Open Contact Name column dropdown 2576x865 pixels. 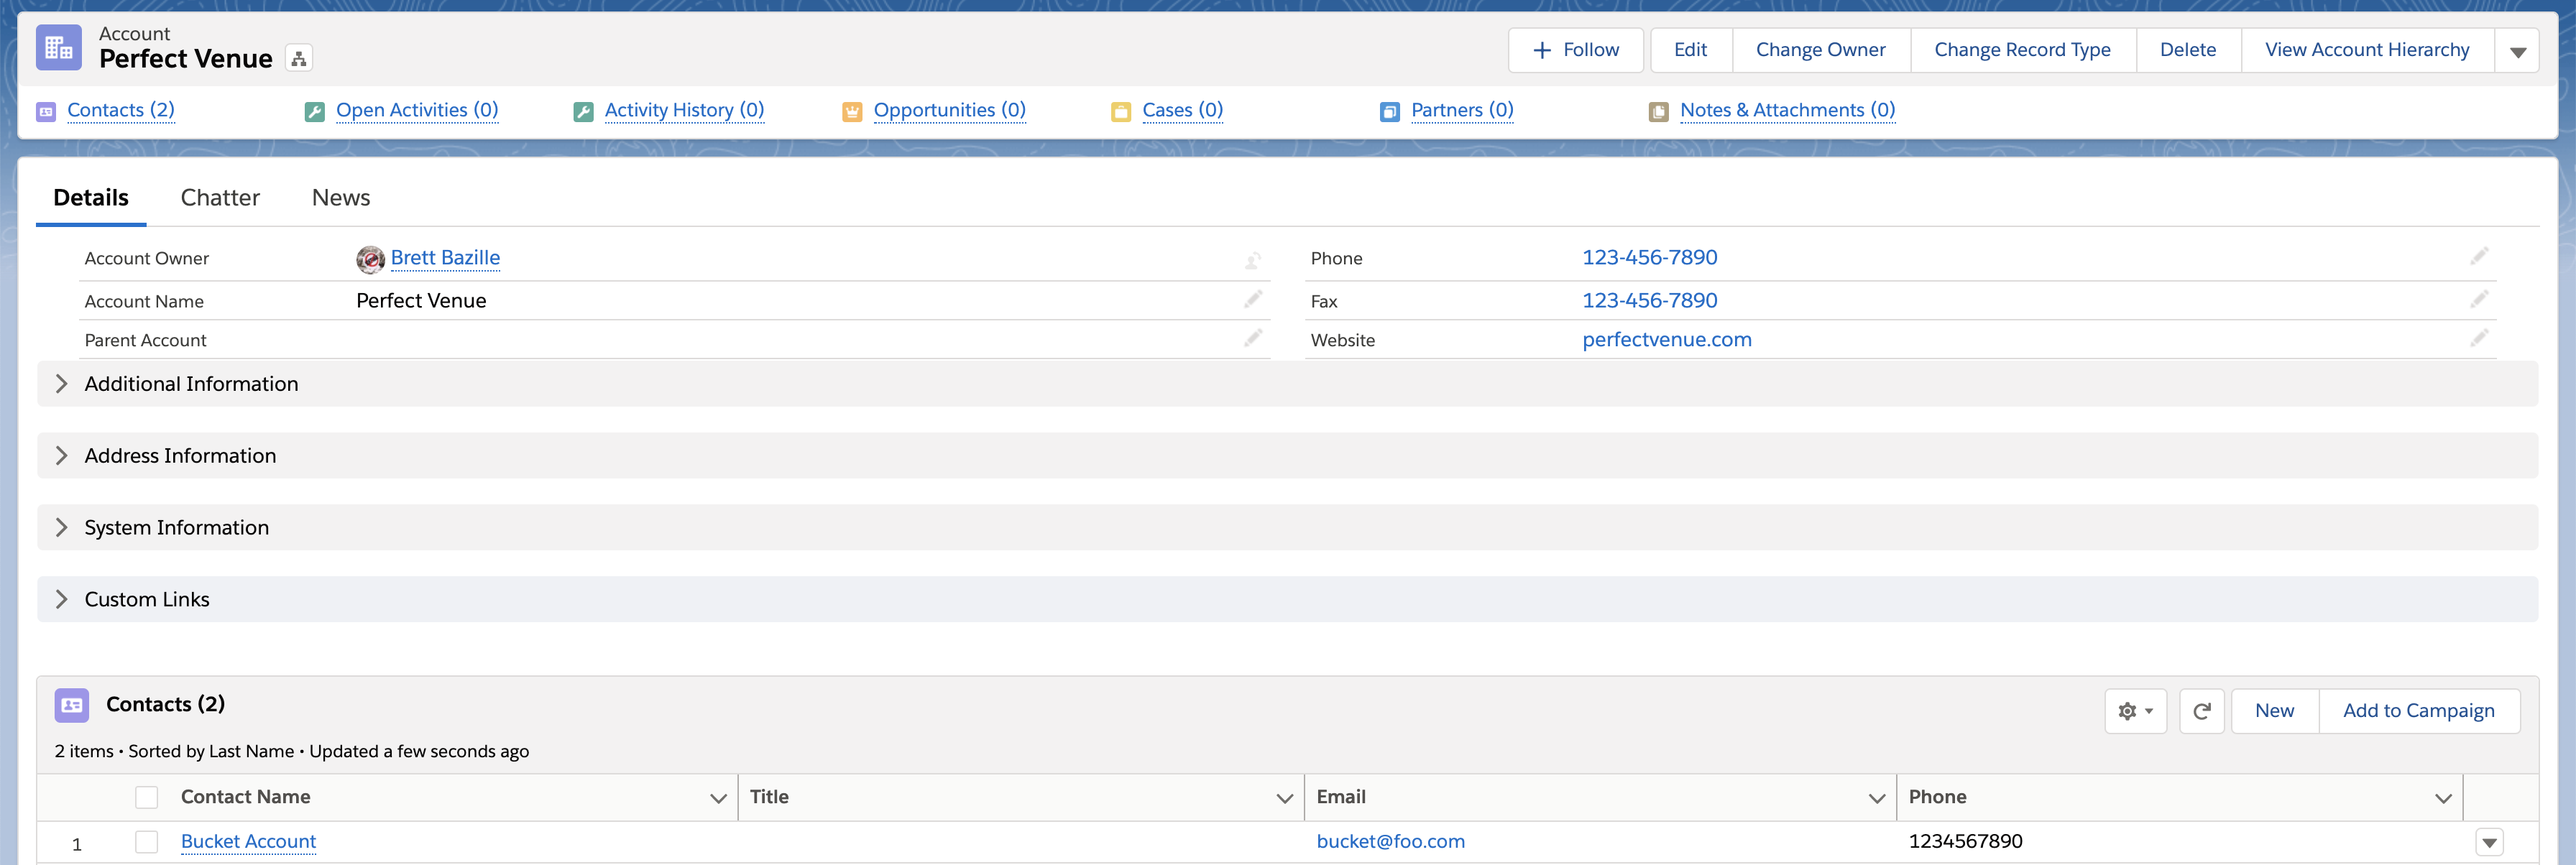coord(718,798)
